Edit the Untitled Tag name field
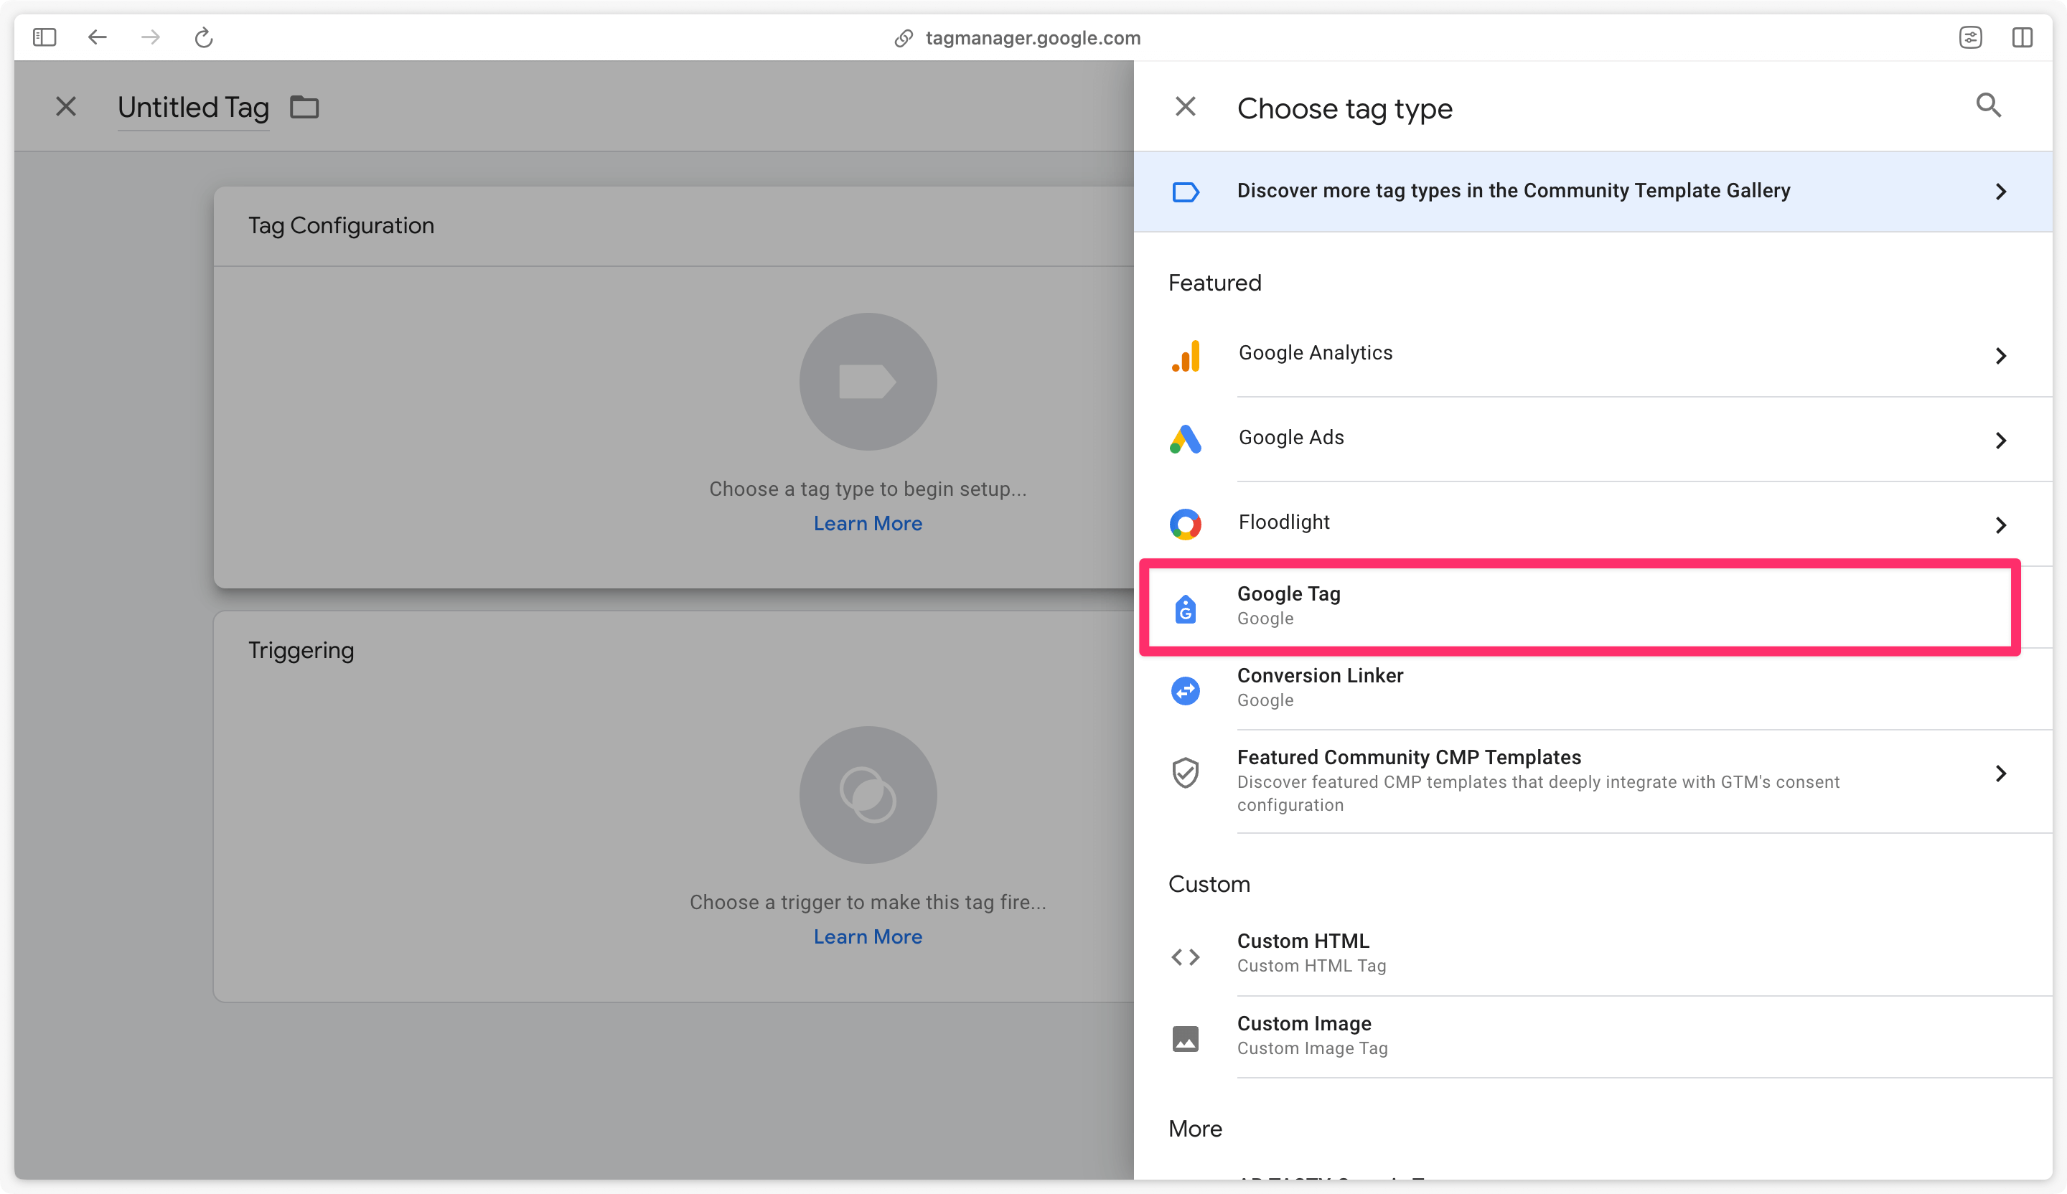 194,108
